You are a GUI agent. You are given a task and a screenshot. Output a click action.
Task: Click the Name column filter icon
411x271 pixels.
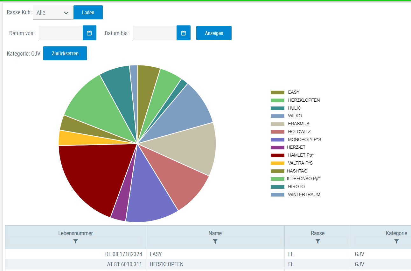(215, 241)
